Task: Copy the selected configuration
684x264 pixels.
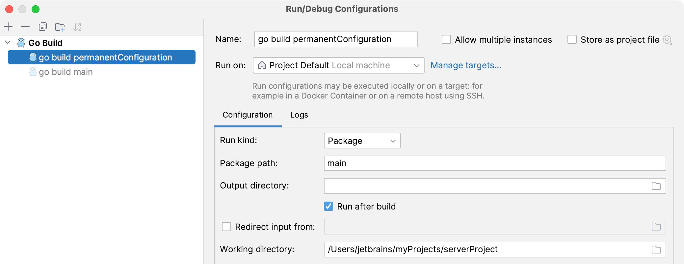Action: [x=42, y=27]
